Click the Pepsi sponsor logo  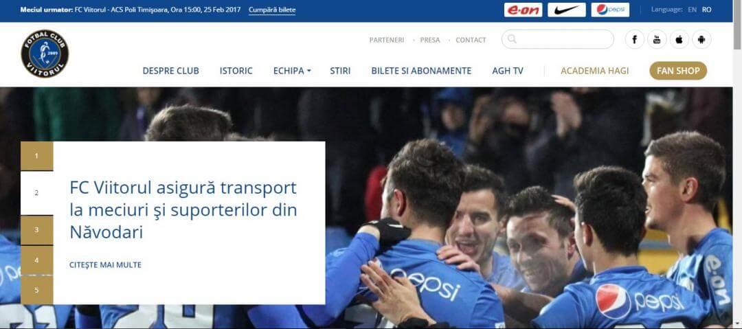tap(610, 10)
